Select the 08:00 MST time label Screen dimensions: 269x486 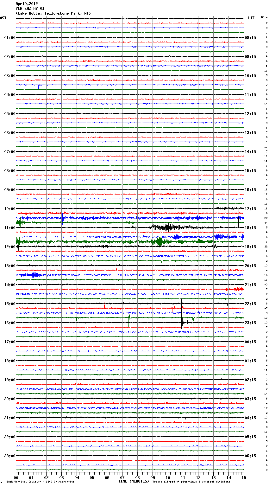coord(9,171)
